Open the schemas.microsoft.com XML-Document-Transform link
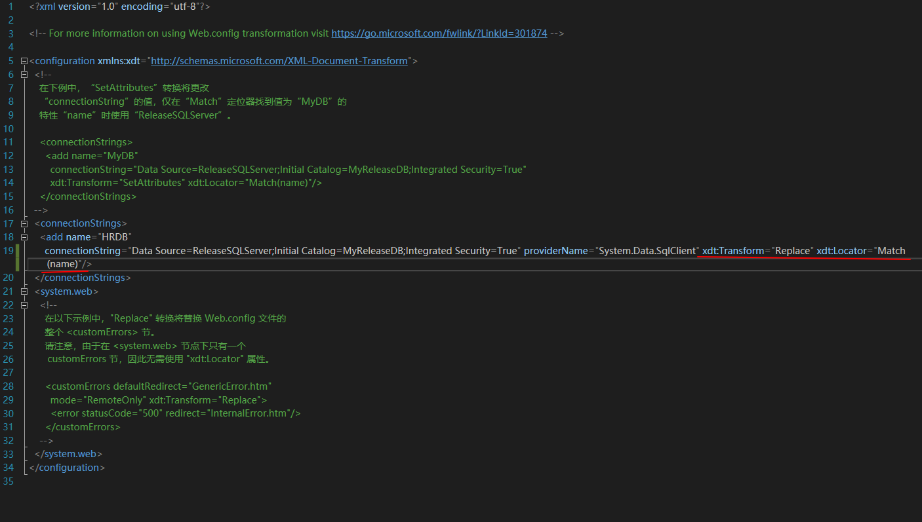 pyautogui.click(x=279, y=61)
